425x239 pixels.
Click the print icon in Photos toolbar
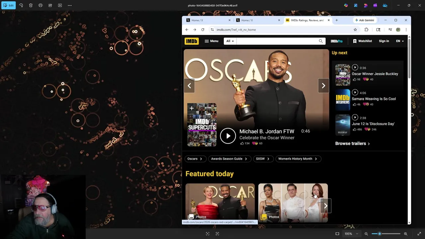(x=41, y=5)
